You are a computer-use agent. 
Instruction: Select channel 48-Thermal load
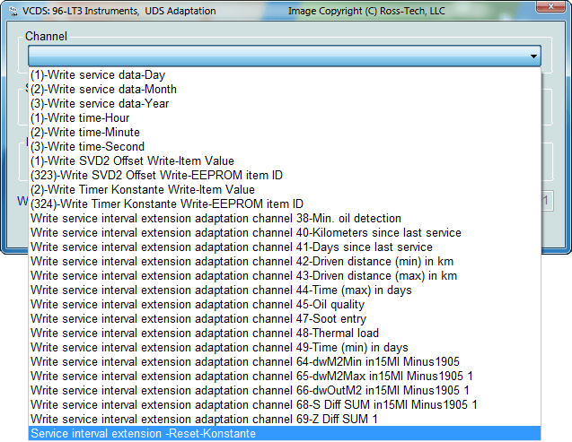pyautogui.click(x=285, y=334)
